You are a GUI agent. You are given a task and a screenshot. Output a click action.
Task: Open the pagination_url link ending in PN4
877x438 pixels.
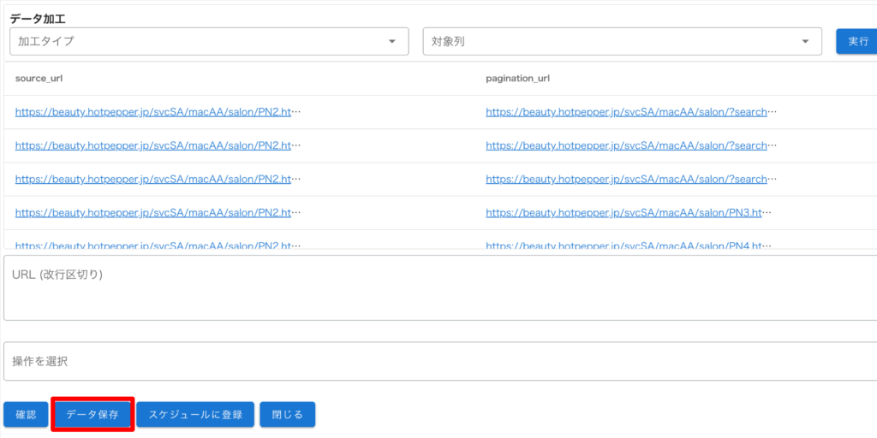click(x=629, y=245)
